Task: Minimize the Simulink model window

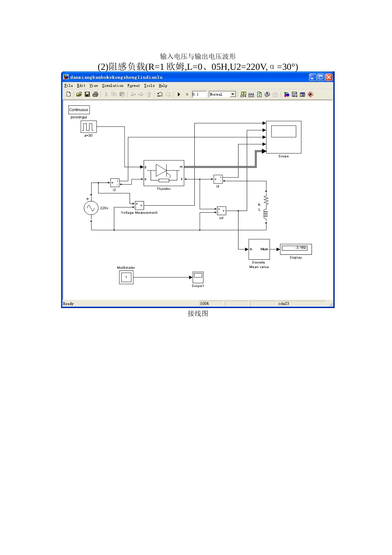Action: coord(313,77)
